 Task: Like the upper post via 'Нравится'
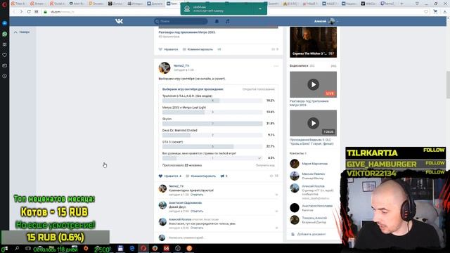point(169,49)
